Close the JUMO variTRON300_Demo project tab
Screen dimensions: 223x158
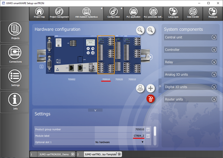tap(73, 154)
